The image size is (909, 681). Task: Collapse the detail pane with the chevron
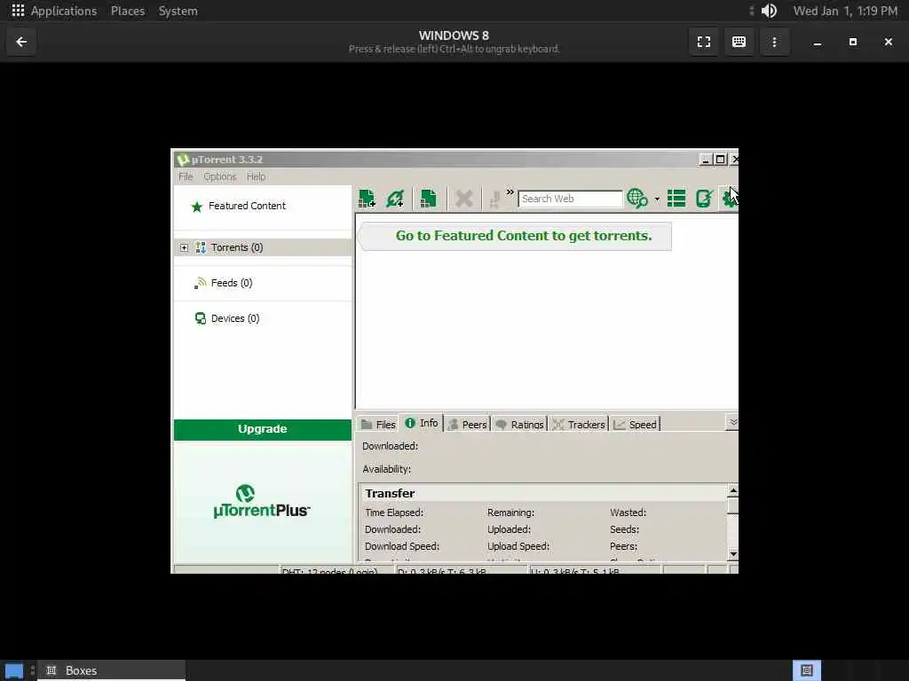(x=732, y=422)
